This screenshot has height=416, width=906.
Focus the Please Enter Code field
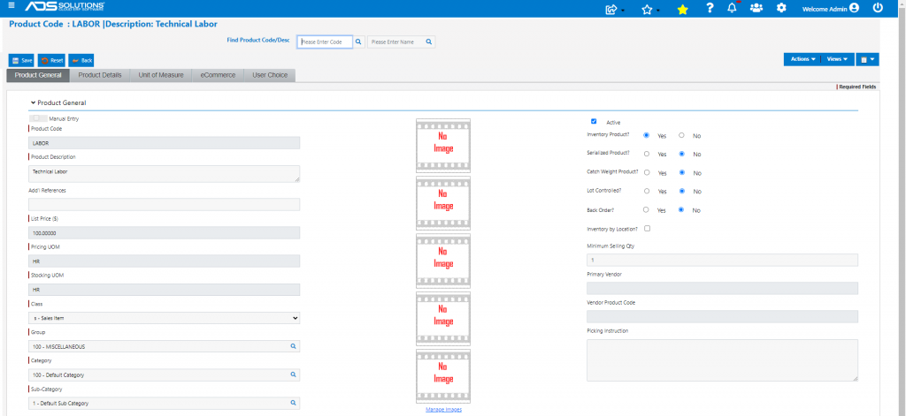coord(325,42)
